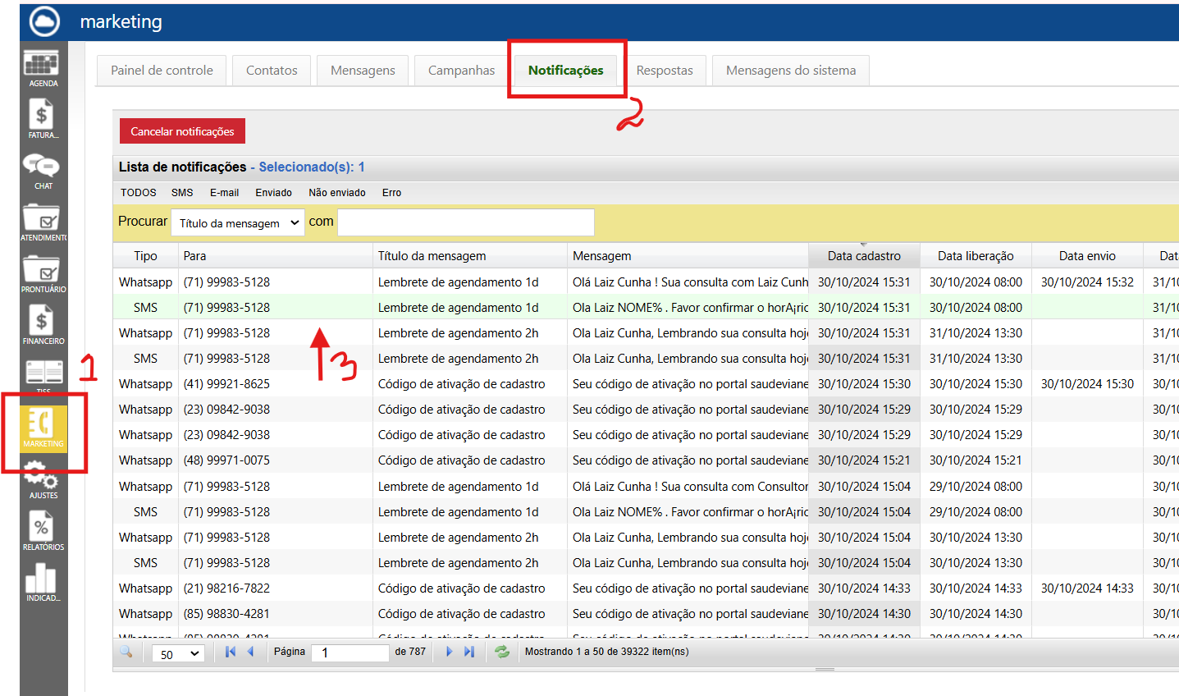Filter list by 'Não enviado' status
The height and width of the screenshot is (696, 1179).
(336, 193)
